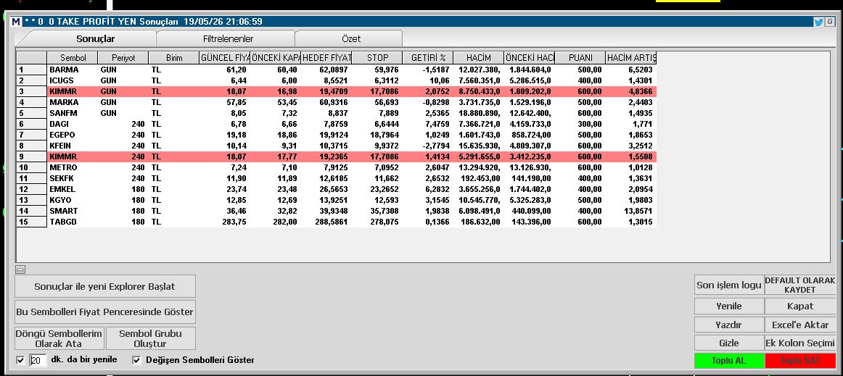Click the Yenile button

[729, 306]
